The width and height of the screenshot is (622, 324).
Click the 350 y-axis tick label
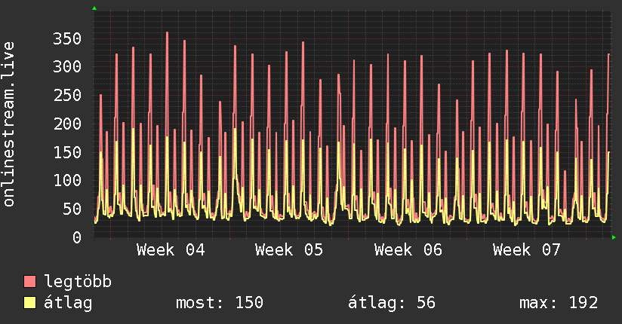pos(67,39)
